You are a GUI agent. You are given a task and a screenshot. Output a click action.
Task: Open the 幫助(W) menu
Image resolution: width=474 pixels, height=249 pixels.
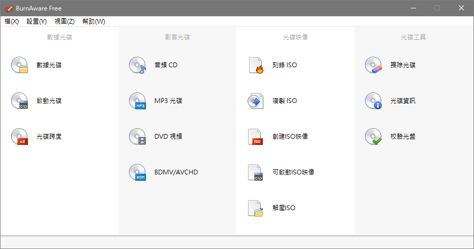pyautogui.click(x=93, y=22)
